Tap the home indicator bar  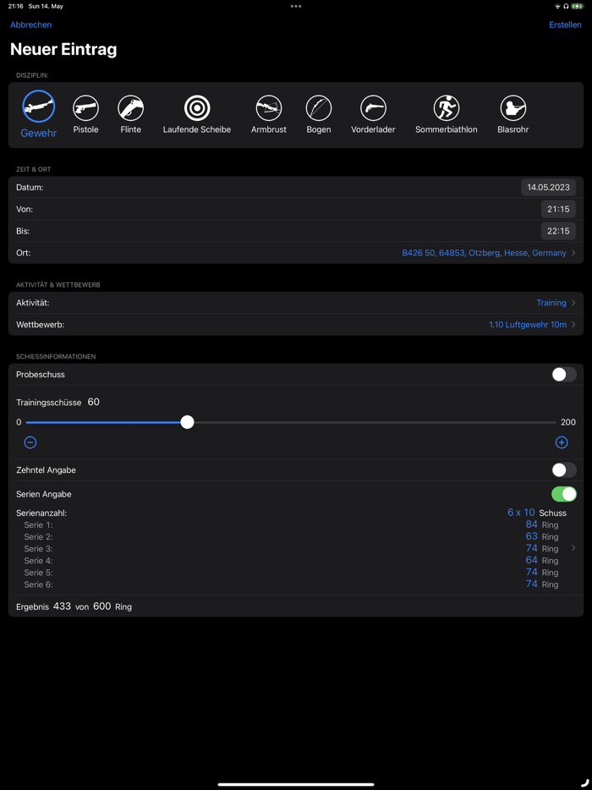pos(296,784)
